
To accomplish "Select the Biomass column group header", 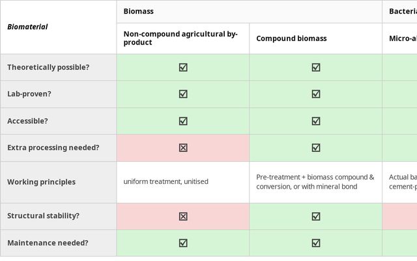I will click(x=139, y=12).
